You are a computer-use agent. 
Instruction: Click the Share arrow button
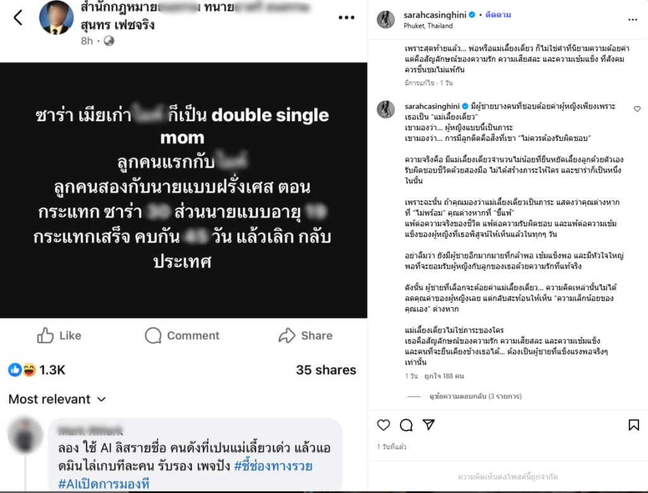(306, 335)
